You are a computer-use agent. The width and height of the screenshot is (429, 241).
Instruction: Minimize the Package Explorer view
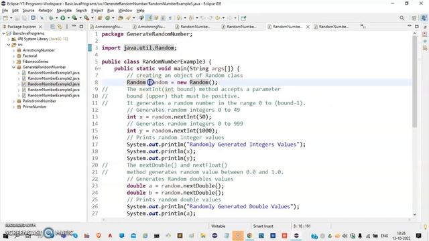point(74,26)
